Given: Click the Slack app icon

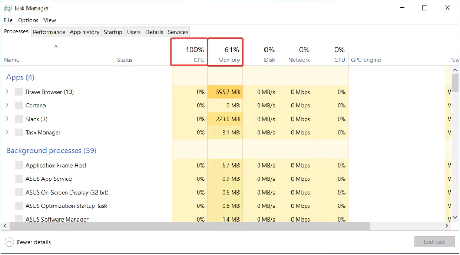Looking at the screenshot, I should [x=19, y=119].
